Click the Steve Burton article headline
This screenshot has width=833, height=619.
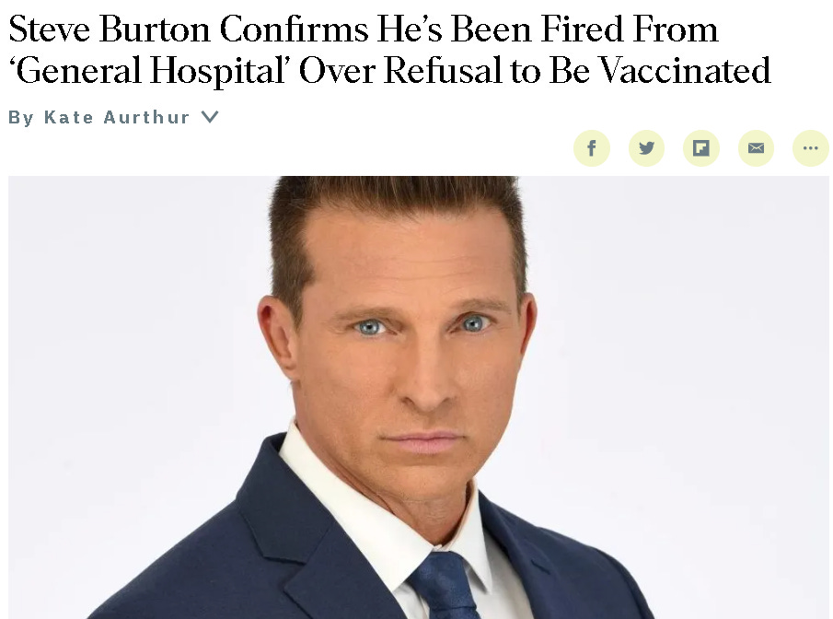point(389,50)
